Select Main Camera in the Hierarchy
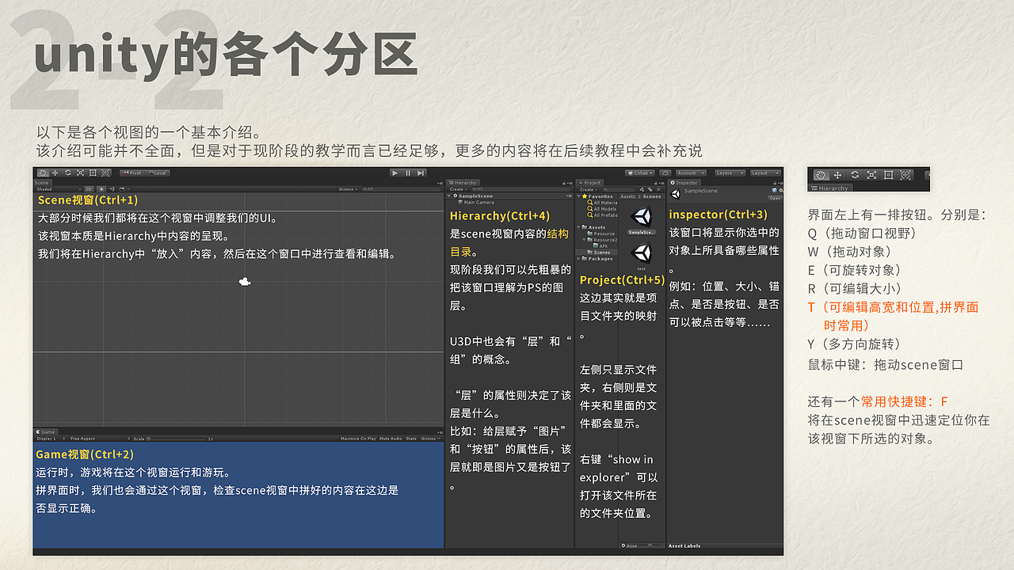The image size is (1014, 570). tap(478, 203)
